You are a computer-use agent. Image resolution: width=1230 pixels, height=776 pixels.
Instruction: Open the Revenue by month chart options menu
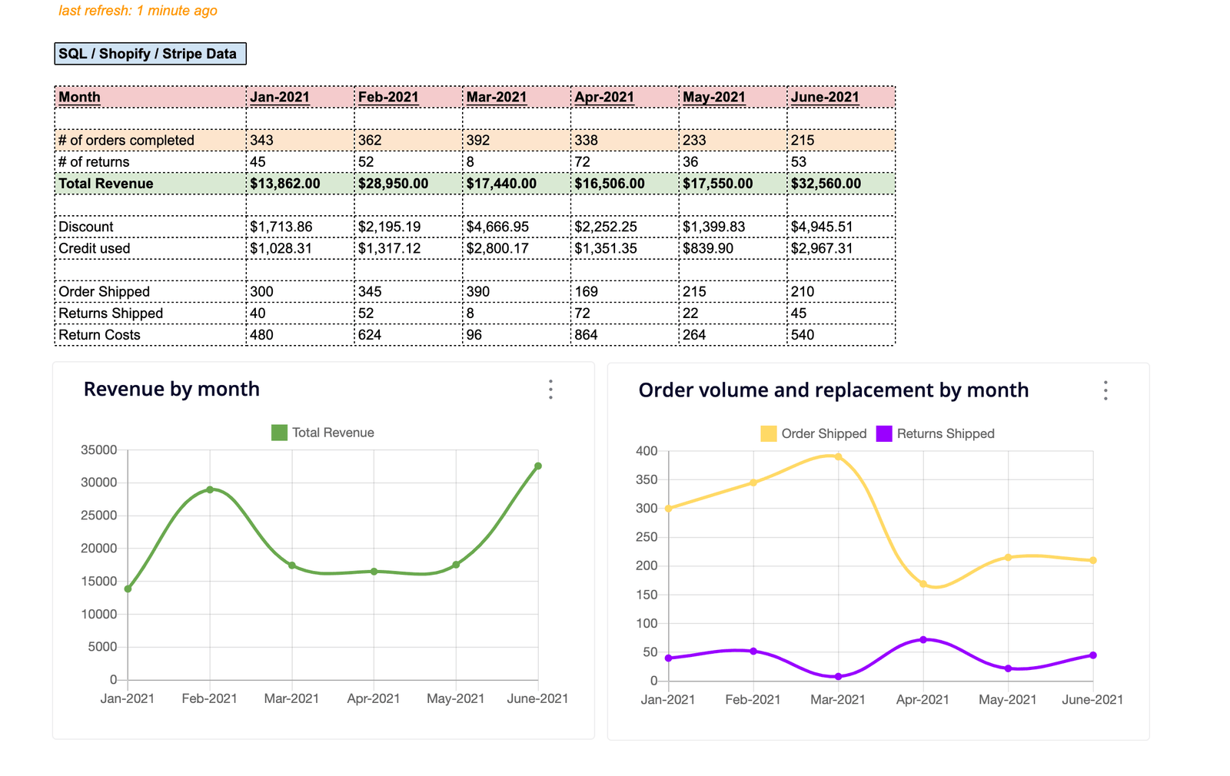click(x=550, y=390)
